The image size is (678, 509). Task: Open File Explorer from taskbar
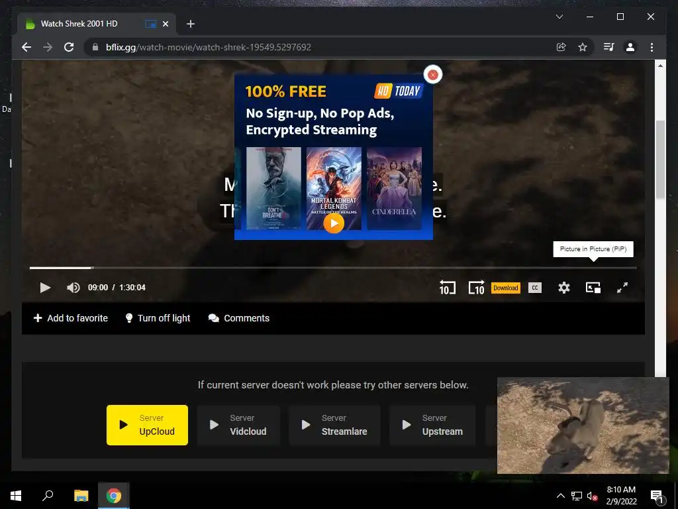(81, 496)
